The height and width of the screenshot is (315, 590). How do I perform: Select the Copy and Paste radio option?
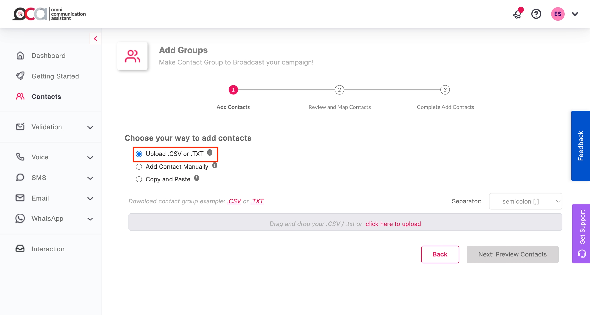tap(139, 179)
